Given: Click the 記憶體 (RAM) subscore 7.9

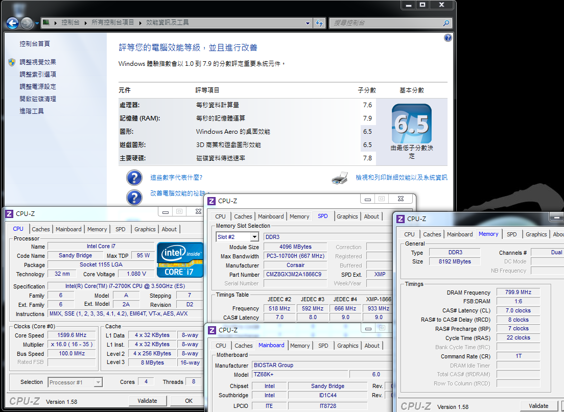Looking at the screenshot, I should 367,118.
